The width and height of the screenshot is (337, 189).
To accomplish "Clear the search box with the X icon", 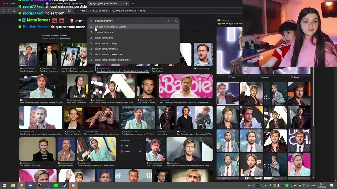I will tap(168, 21).
